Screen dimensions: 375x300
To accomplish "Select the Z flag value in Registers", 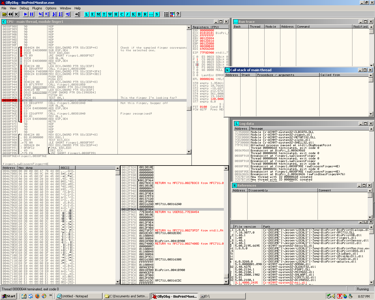I will click(197, 65).
